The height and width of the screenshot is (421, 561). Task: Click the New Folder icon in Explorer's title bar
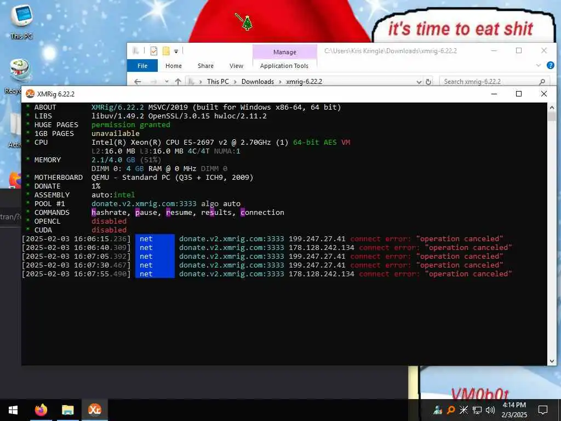point(166,51)
